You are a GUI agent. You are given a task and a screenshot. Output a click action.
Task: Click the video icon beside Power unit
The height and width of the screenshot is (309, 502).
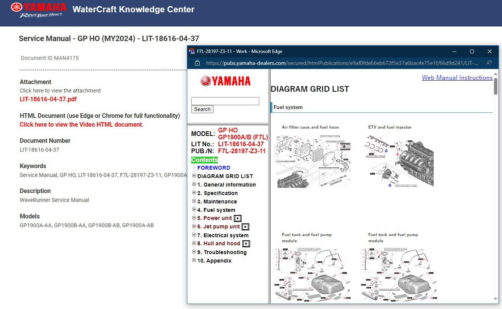pos(238,218)
